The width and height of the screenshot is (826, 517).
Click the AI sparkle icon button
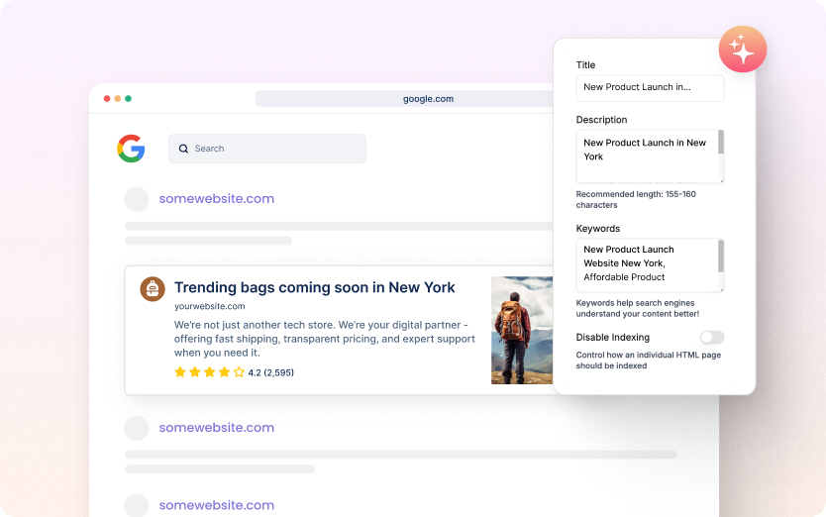742,50
